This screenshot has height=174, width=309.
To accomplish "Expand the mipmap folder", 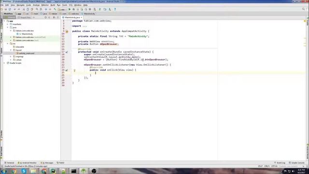I will [x=11, y=57].
